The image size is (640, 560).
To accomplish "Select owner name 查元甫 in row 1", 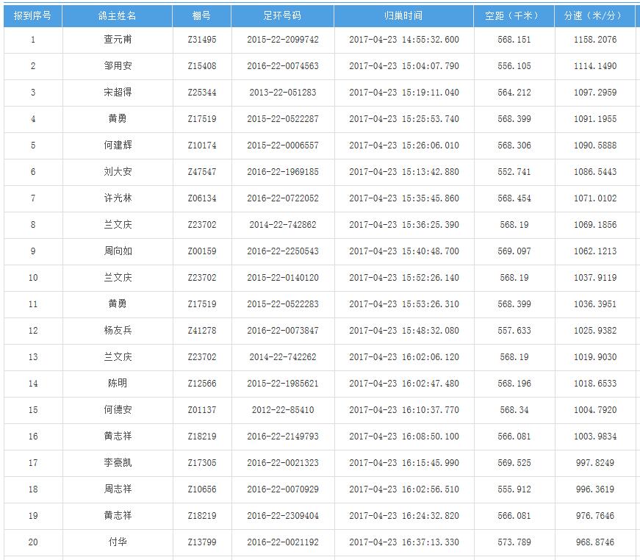I will click(x=118, y=40).
